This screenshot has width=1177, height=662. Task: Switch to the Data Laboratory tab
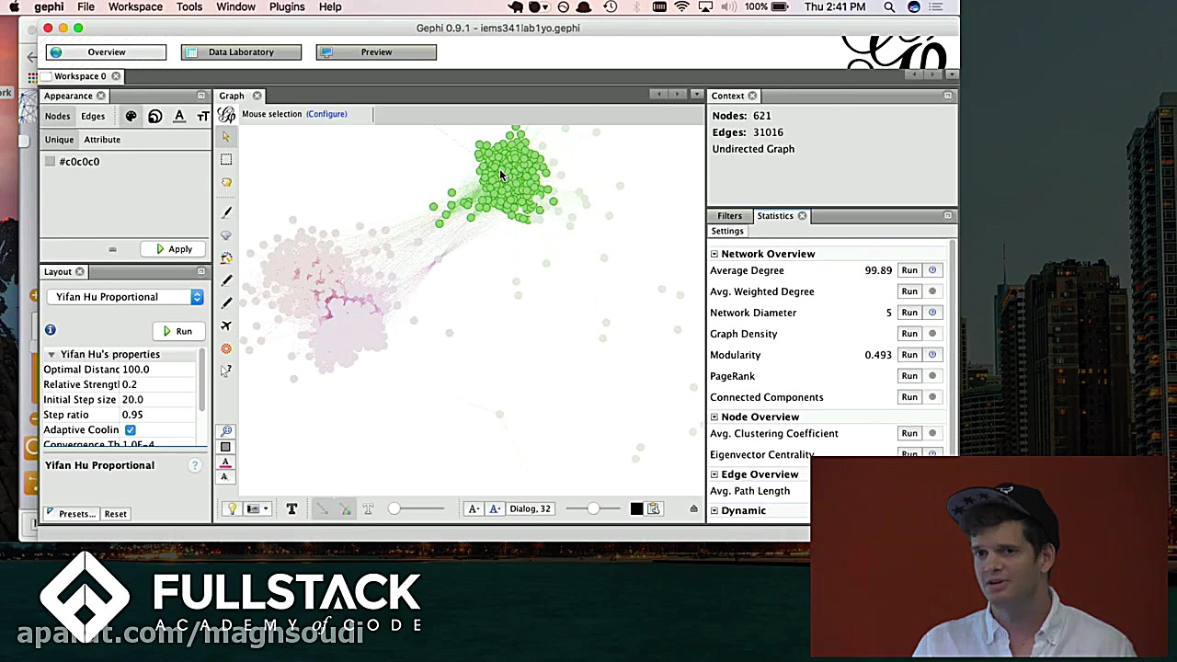coord(241,52)
